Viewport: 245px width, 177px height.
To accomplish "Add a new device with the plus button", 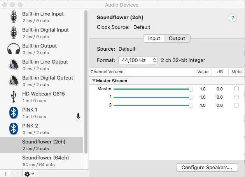I will [5, 174].
